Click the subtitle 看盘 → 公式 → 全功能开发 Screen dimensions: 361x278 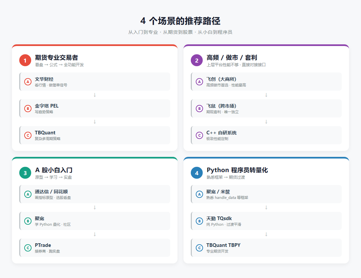pyautogui.click(x=59, y=65)
